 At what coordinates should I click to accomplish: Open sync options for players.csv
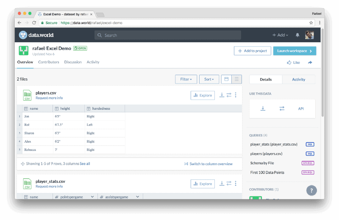229,95
